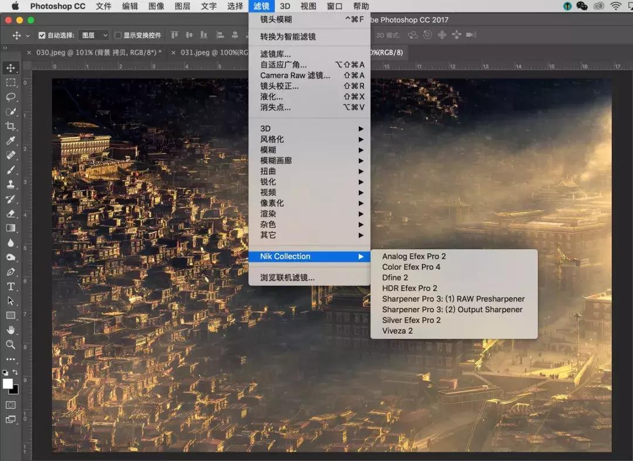Toggle Quick Mask mode icon
Screen dimensions: 633x461
(11, 405)
